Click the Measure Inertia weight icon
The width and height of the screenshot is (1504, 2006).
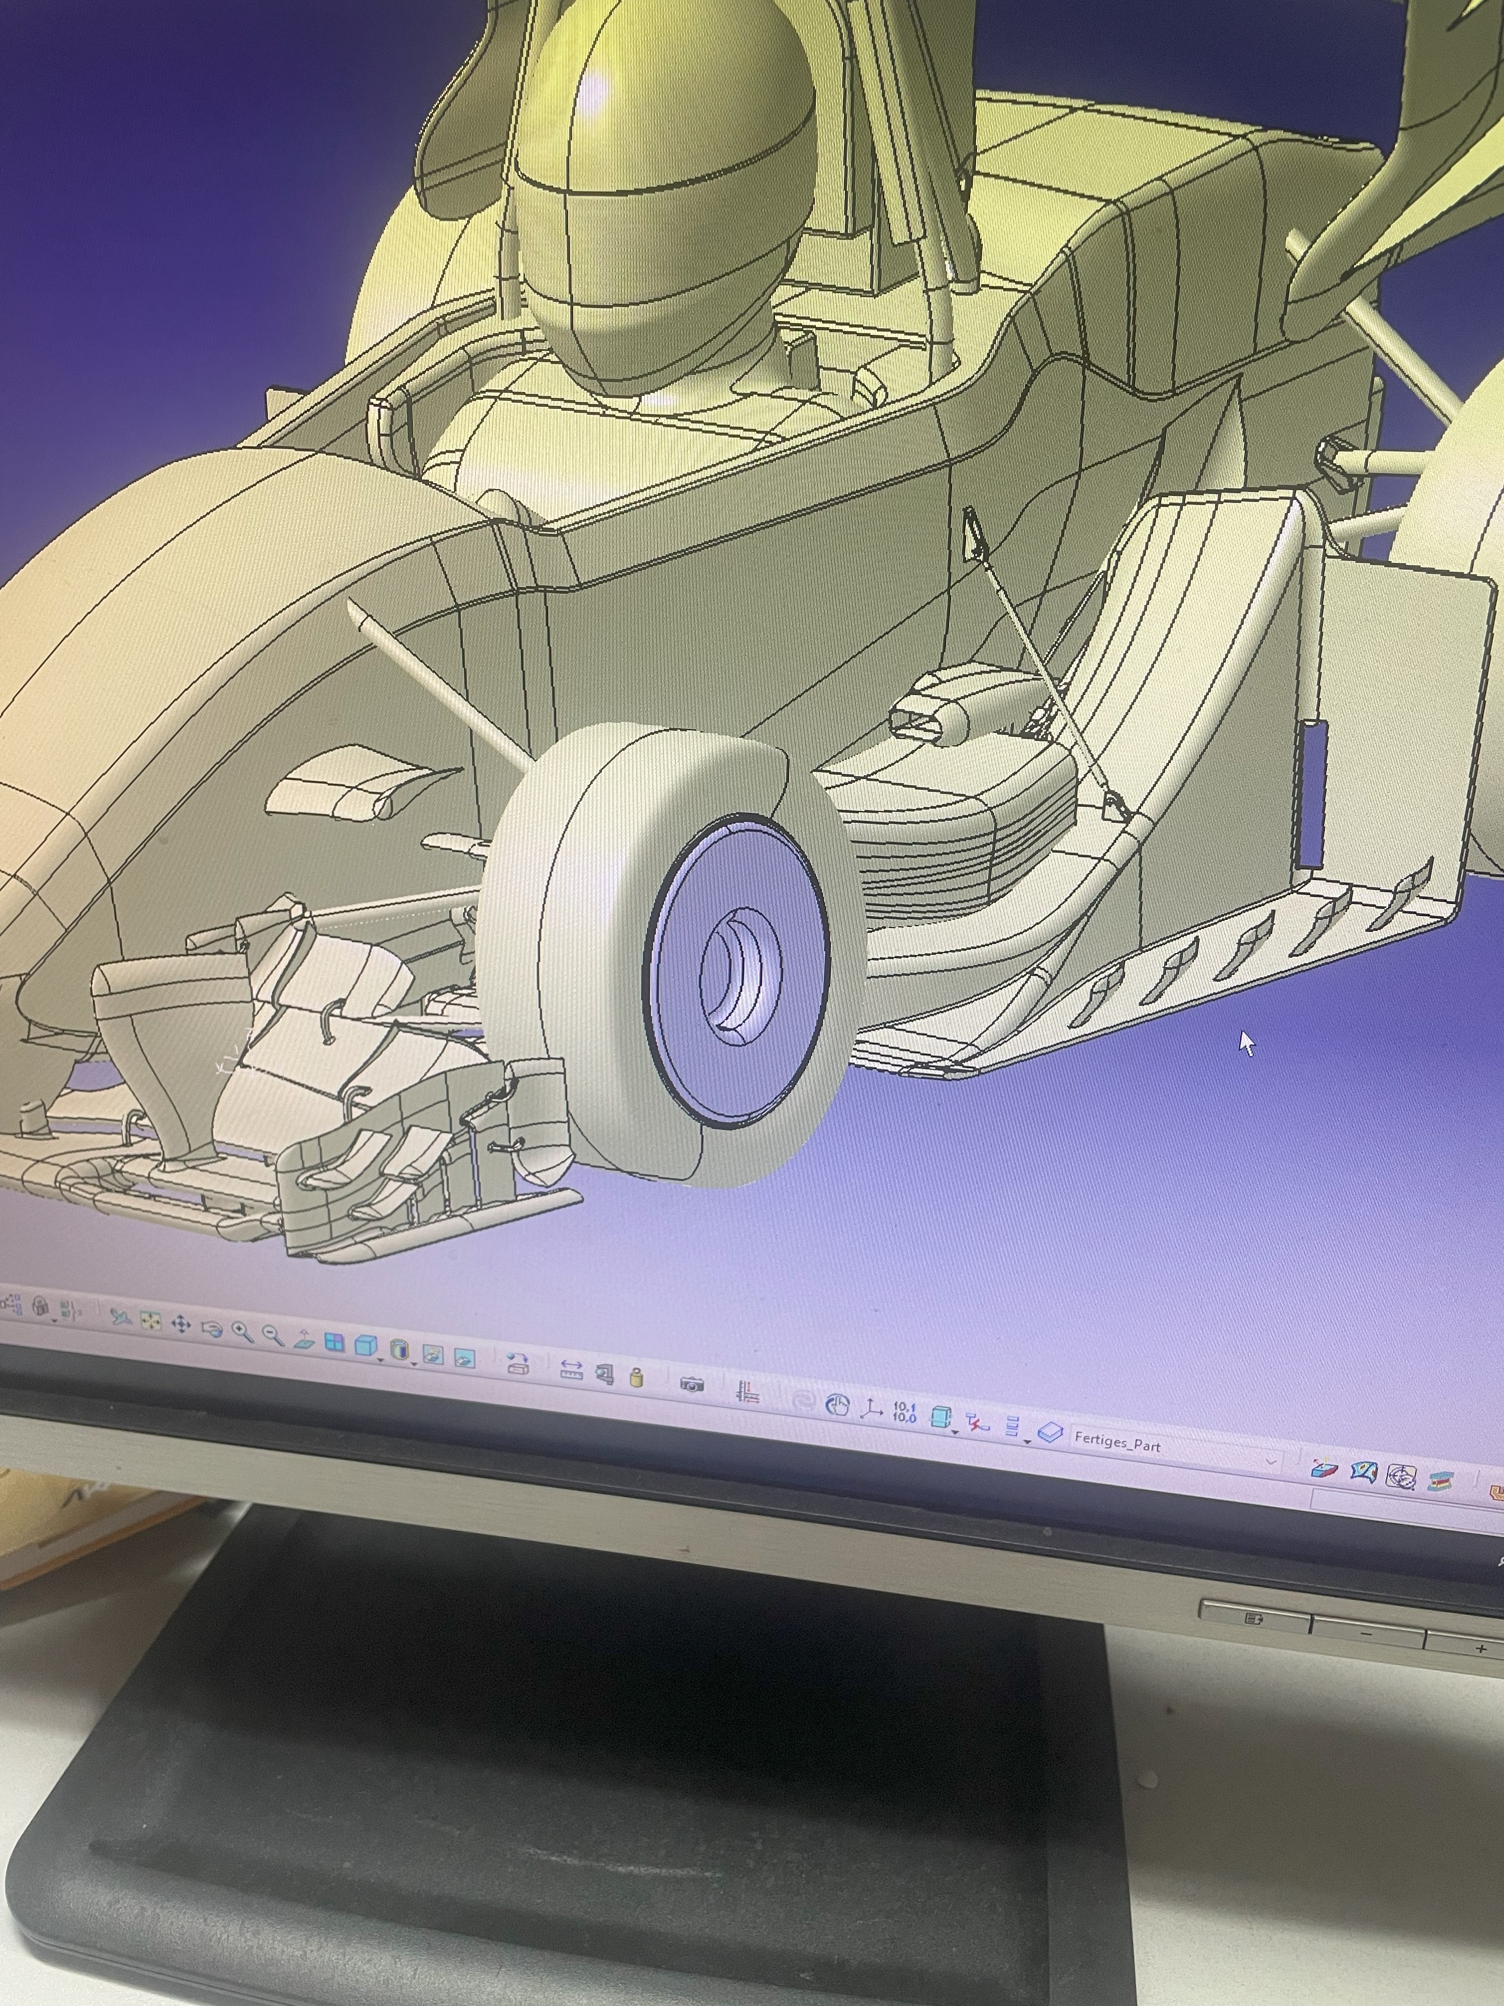637,1379
